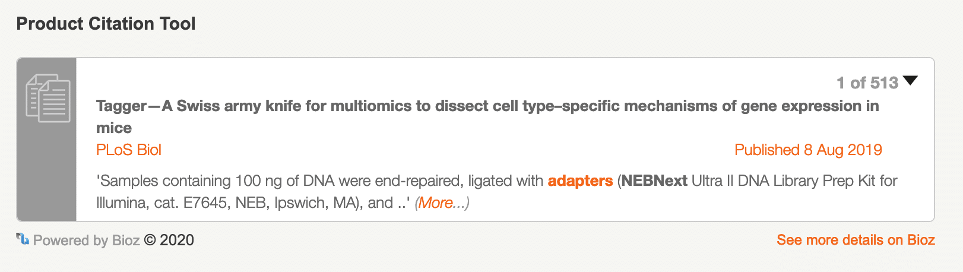Image resolution: width=963 pixels, height=272 pixels.
Task: Click the gray strip below the document icon
Action: [x=47, y=178]
